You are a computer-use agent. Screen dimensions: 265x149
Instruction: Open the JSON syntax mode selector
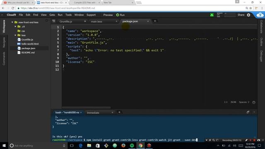233,102
